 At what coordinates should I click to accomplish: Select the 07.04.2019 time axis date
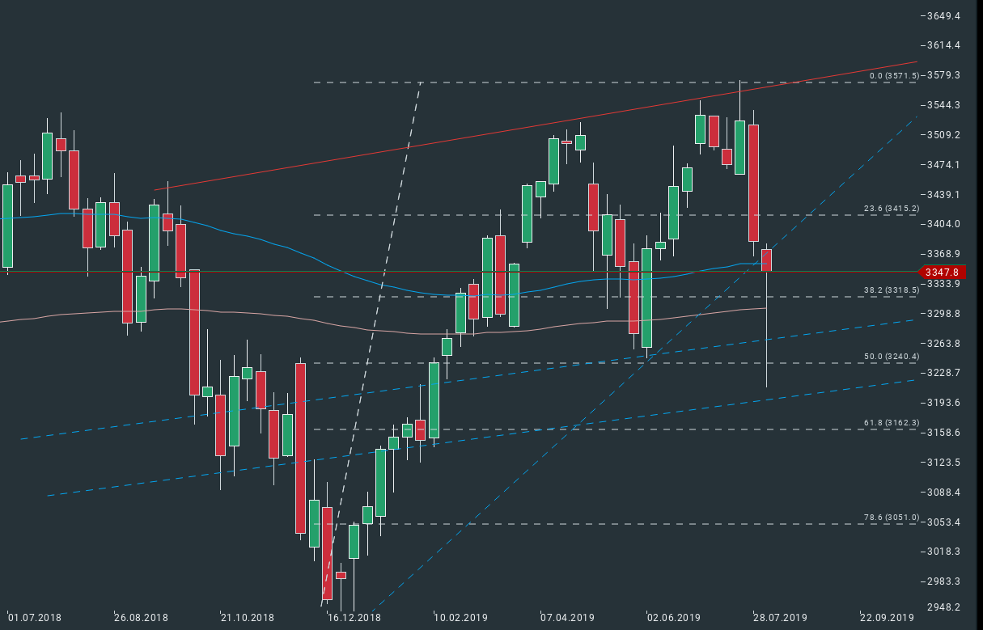pyautogui.click(x=567, y=618)
